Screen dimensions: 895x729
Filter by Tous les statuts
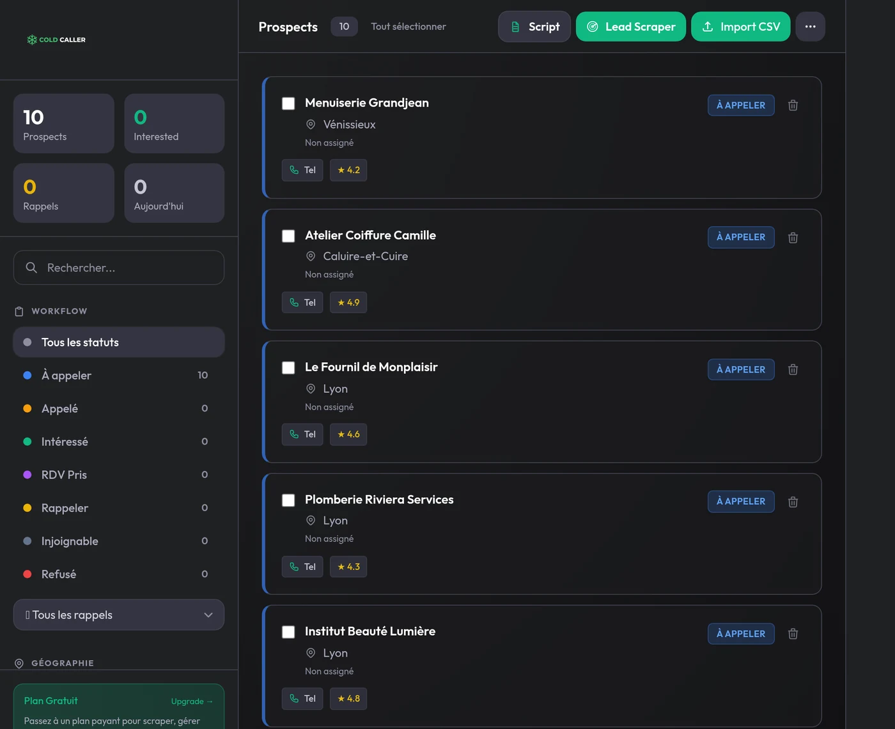[x=119, y=342]
